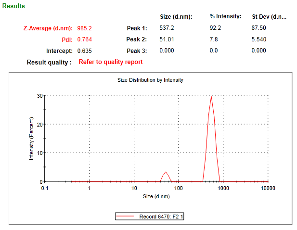Select Peak 1 intensity value 92.2
Image resolution: width=297 pixels, height=230 pixels.
pos(214,28)
